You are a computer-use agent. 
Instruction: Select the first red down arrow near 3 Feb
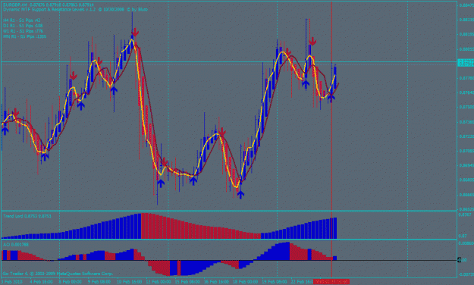15,113
